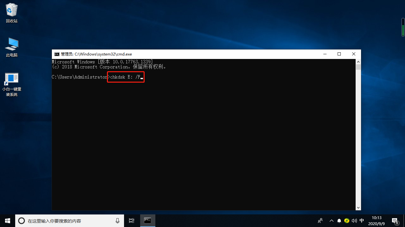Click the taskbar search input box
The width and height of the screenshot is (405, 227).
click(x=70, y=221)
